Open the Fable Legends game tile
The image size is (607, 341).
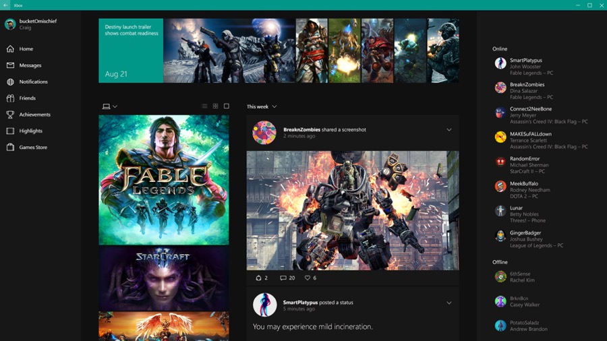tap(164, 180)
